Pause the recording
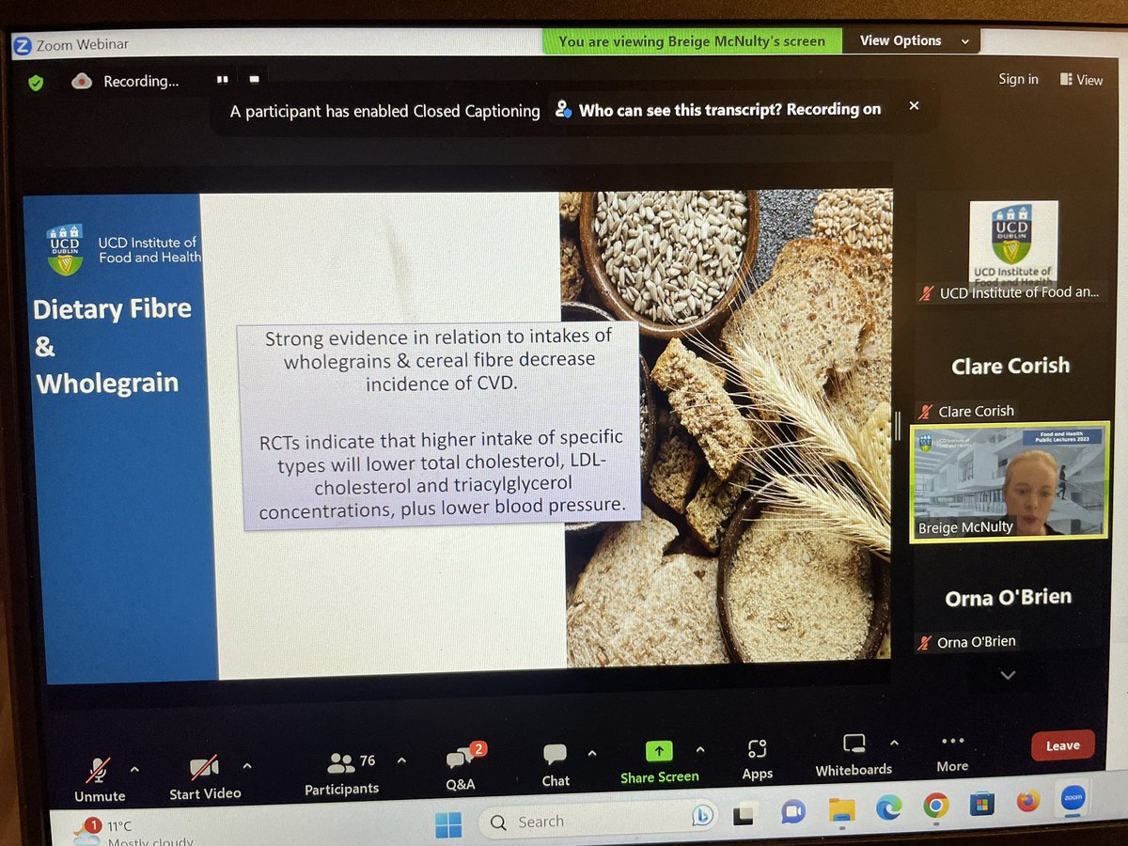 (x=223, y=80)
